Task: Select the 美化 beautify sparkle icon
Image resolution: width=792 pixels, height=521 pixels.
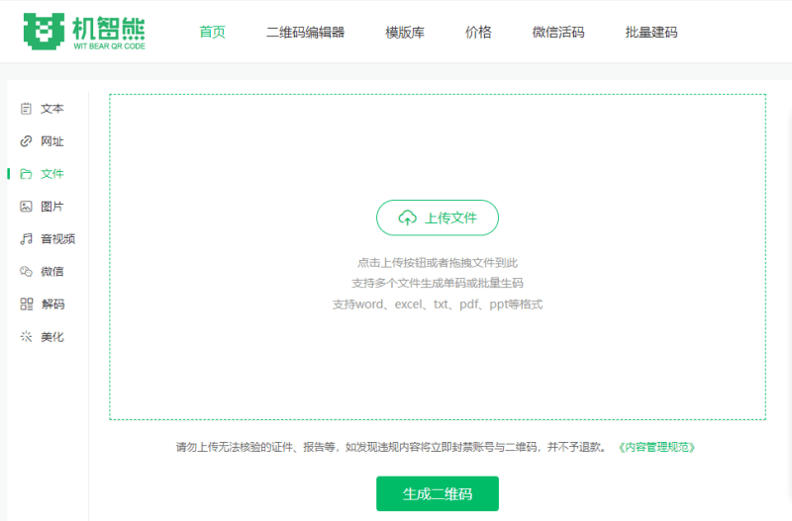Action: [x=27, y=337]
